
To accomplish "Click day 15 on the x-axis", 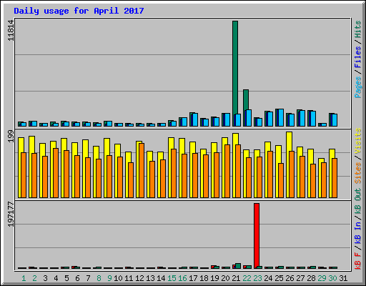I will click(x=172, y=278).
